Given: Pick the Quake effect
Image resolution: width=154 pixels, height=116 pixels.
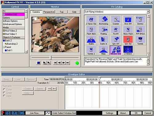Looking at the screenshot, I should tap(91, 40).
